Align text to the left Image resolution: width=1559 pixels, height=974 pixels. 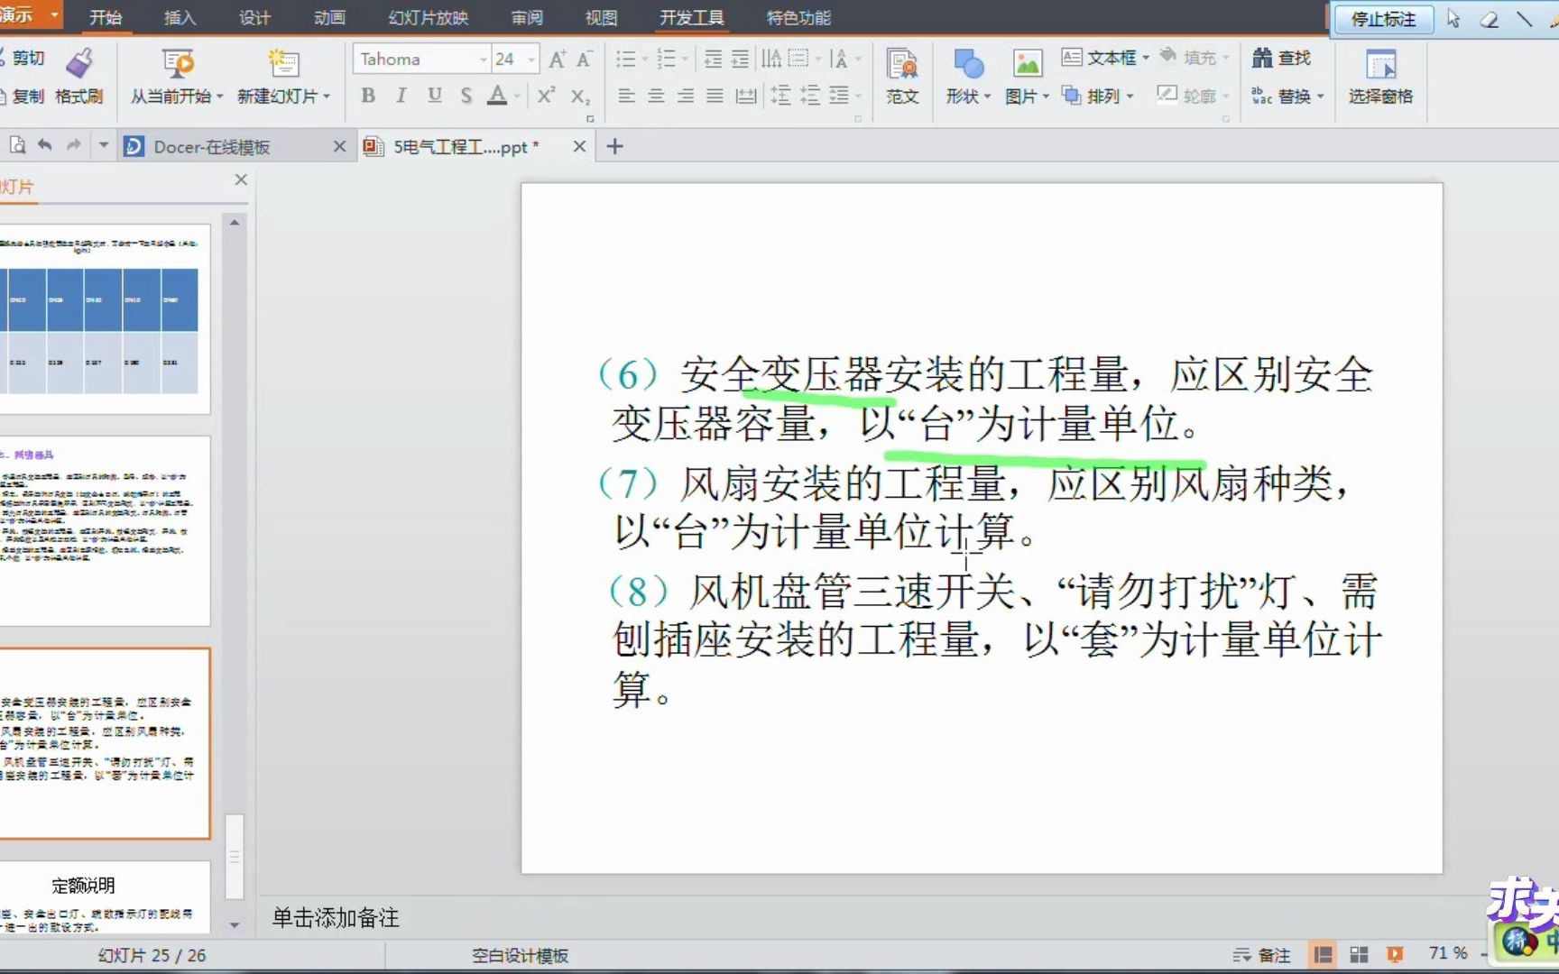(626, 96)
